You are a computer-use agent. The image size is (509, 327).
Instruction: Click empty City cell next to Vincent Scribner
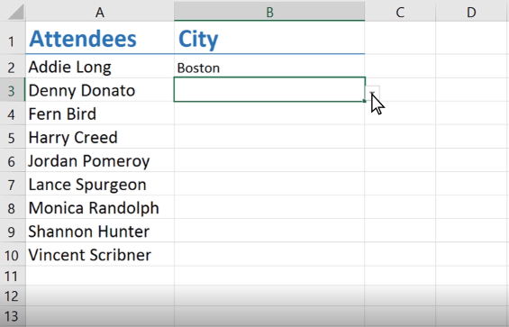pyautogui.click(x=269, y=254)
